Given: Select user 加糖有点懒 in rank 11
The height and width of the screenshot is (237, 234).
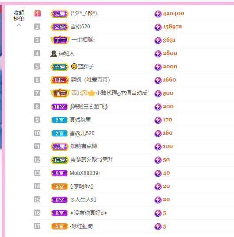Looking at the screenshot, I should coord(84,146).
